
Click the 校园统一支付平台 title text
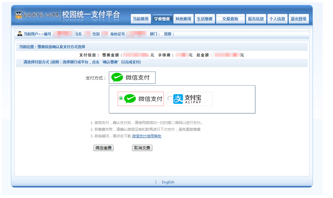pos(91,15)
